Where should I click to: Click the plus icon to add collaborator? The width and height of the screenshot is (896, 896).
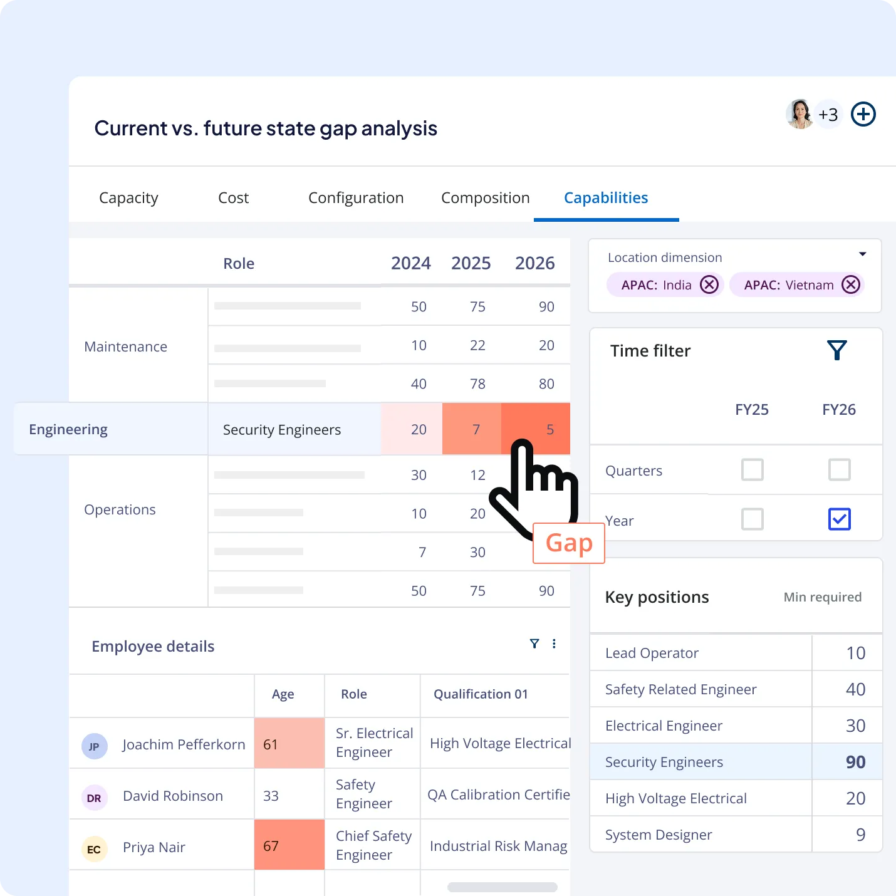pos(863,115)
